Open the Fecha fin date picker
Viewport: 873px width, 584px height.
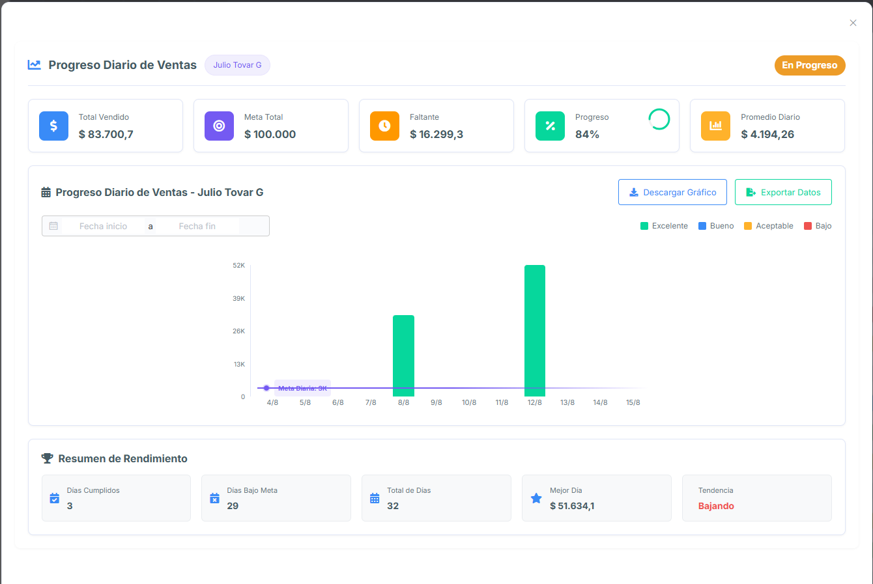pos(197,226)
